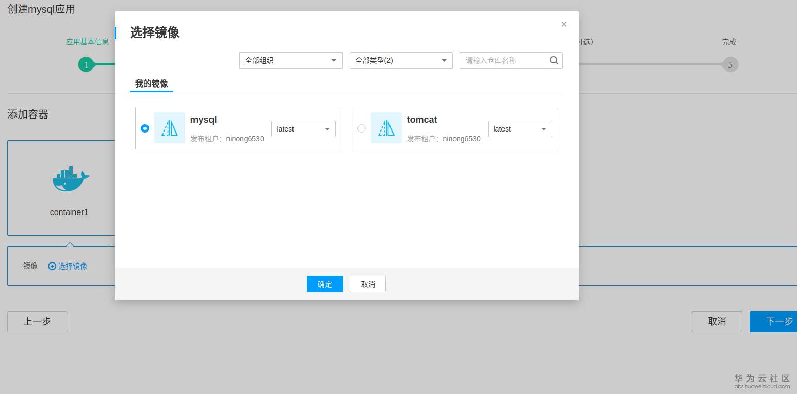Expand the tomcat version latest dropdown
797x394 pixels.
pyautogui.click(x=520, y=129)
